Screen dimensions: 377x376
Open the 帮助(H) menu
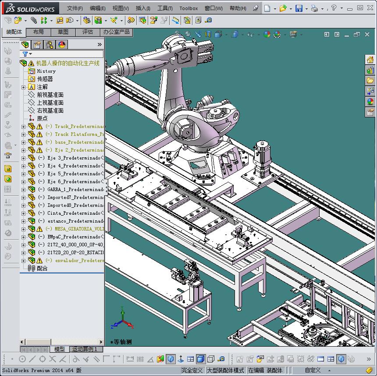(238, 8)
